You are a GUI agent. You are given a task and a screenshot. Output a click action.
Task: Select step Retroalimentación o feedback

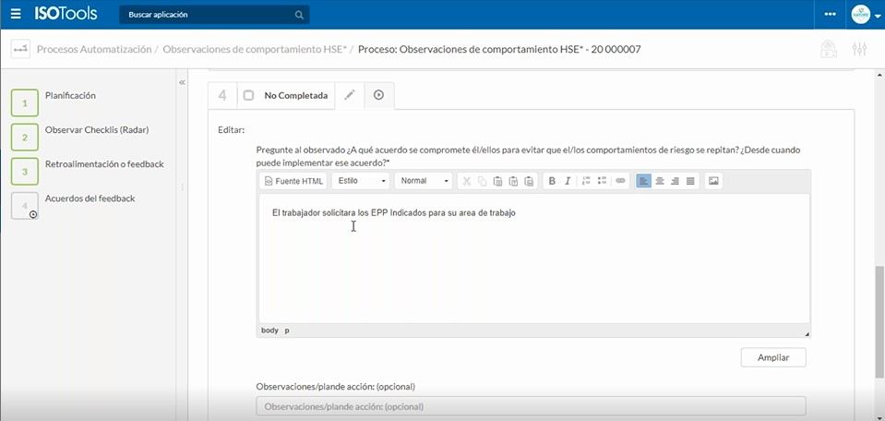[103, 164]
